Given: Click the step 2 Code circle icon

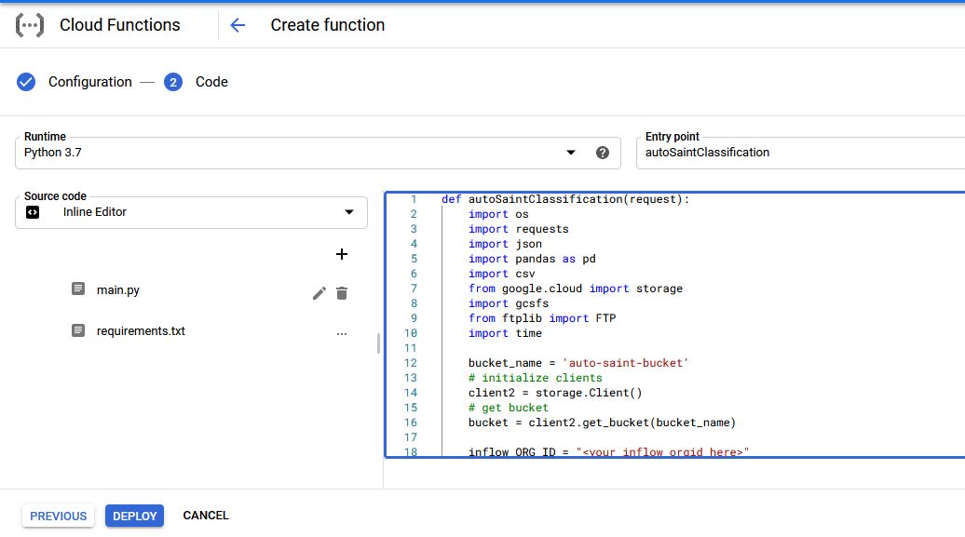Looking at the screenshot, I should 173,82.
